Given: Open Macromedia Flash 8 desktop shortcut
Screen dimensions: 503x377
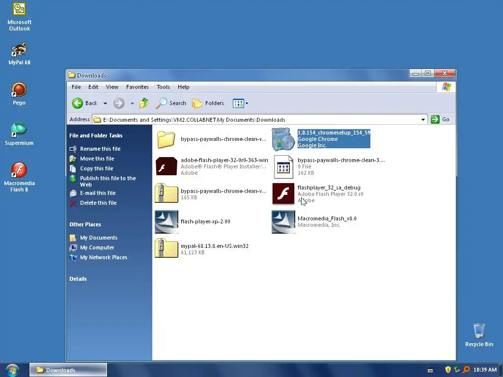Looking at the screenshot, I should point(19,177).
